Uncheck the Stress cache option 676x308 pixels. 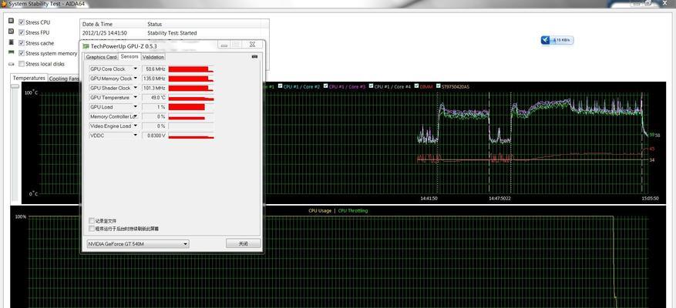tap(22, 43)
